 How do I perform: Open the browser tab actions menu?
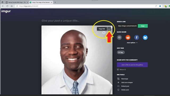tap(2, 2)
